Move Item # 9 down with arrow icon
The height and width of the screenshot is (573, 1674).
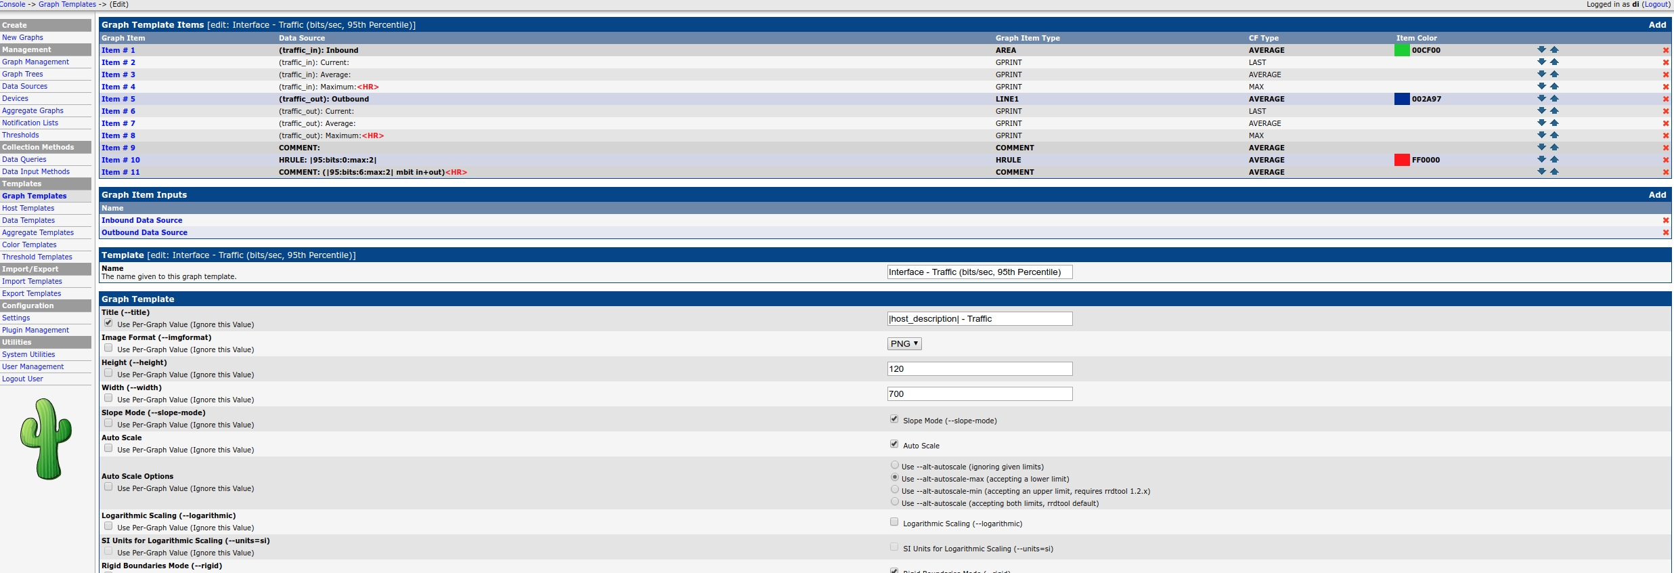1541,147
